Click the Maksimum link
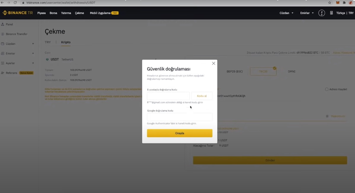Viewport: 355px width, 193px height. tap(338, 116)
